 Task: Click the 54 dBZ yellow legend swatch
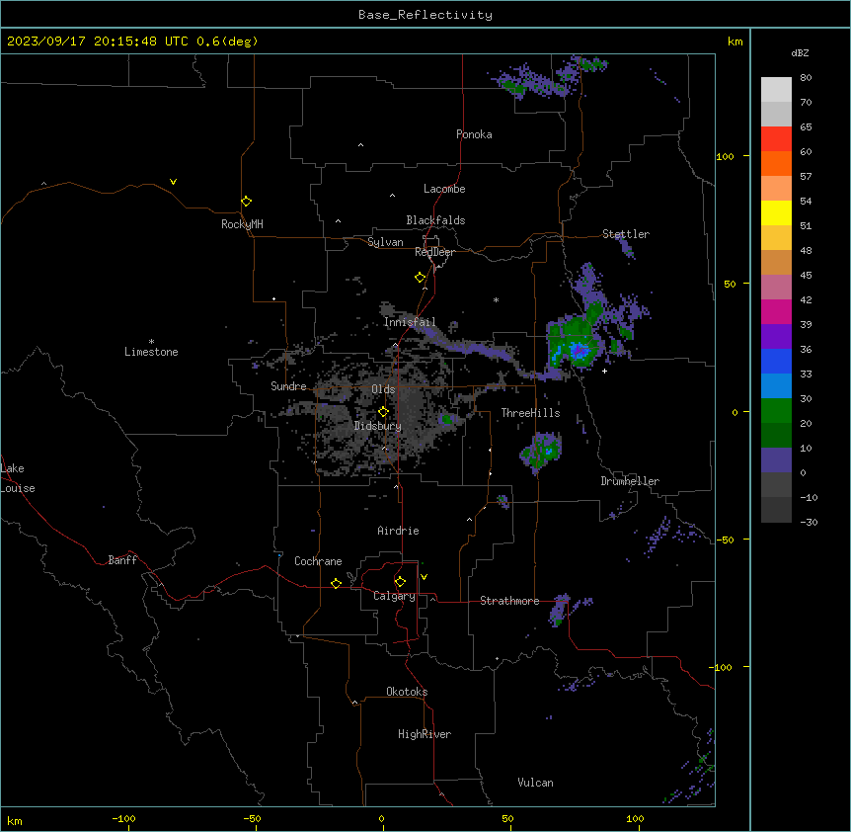776,212
